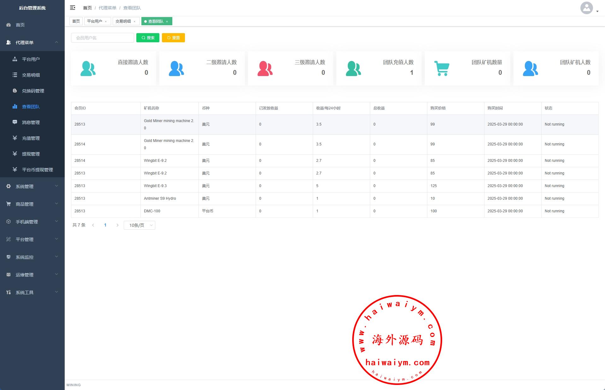Click the sidebar collapse hamburger icon
Screen dimensions: 605x390
pyautogui.click(x=73, y=8)
